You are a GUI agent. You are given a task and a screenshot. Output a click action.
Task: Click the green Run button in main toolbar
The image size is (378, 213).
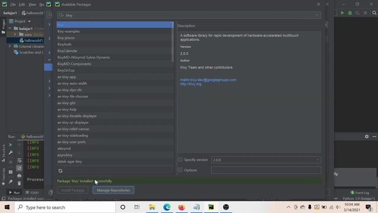pyautogui.click(x=343, y=13)
